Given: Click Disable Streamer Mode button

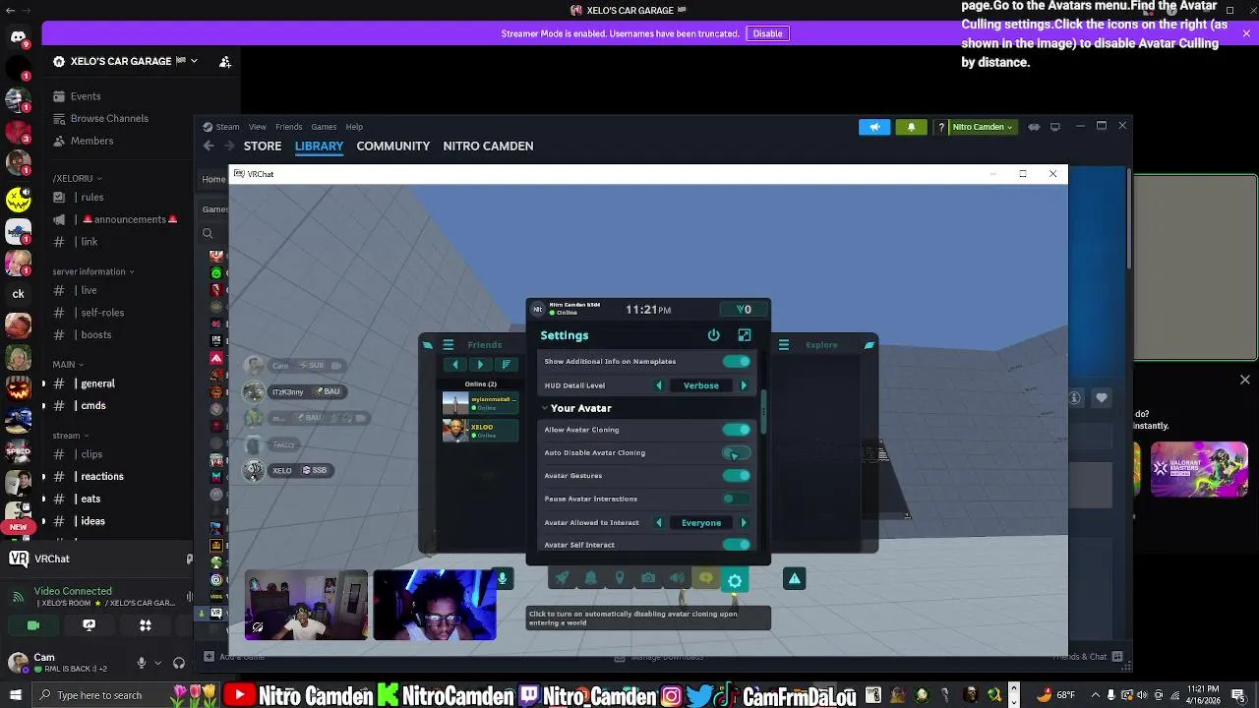Looking at the screenshot, I should (x=768, y=33).
